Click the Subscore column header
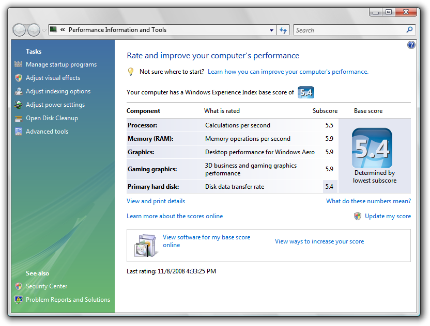Screen dimensions: 430x326 pyautogui.click(x=325, y=111)
